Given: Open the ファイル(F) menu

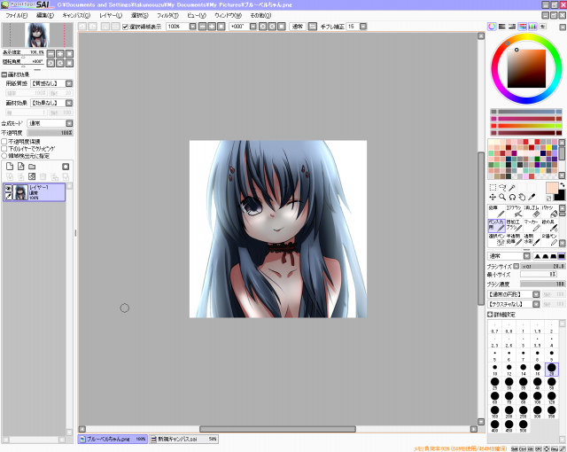Looking at the screenshot, I should pyautogui.click(x=17, y=16).
